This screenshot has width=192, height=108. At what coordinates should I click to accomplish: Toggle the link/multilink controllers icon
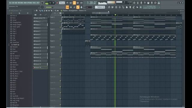pos(78,7)
